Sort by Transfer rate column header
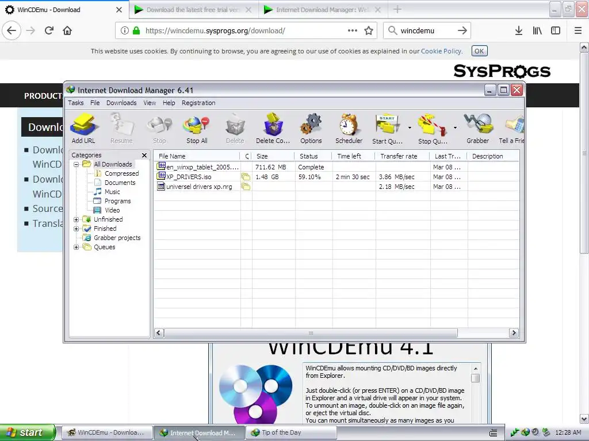This screenshot has height=441, width=589. coord(402,156)
